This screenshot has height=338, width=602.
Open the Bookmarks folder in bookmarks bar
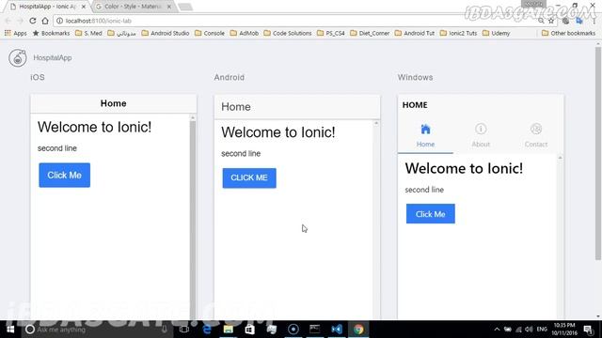[51, 34]
